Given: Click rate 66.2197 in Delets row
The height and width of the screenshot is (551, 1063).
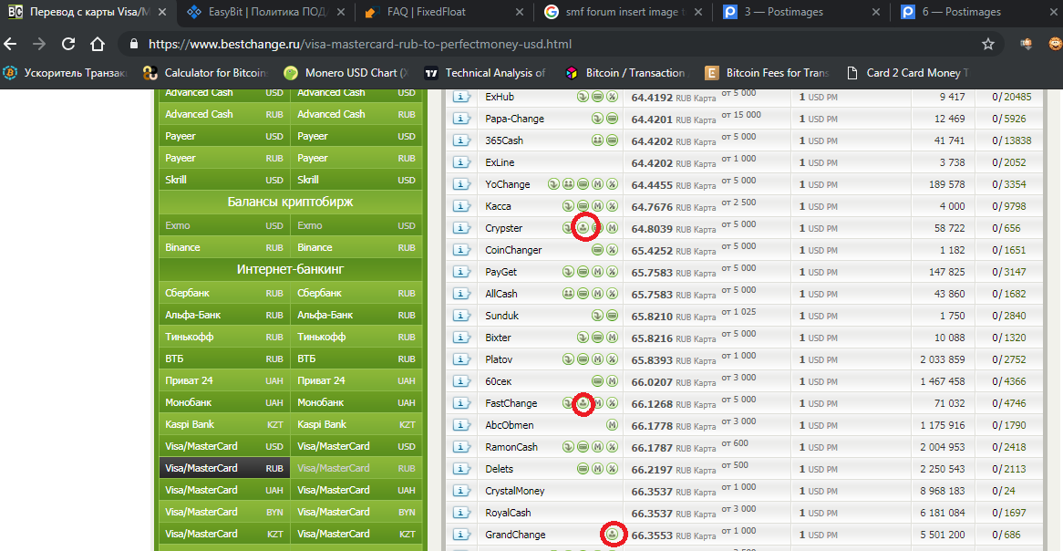Looking at the screenshot, I should pyautogui.click(x=652, y=469).
